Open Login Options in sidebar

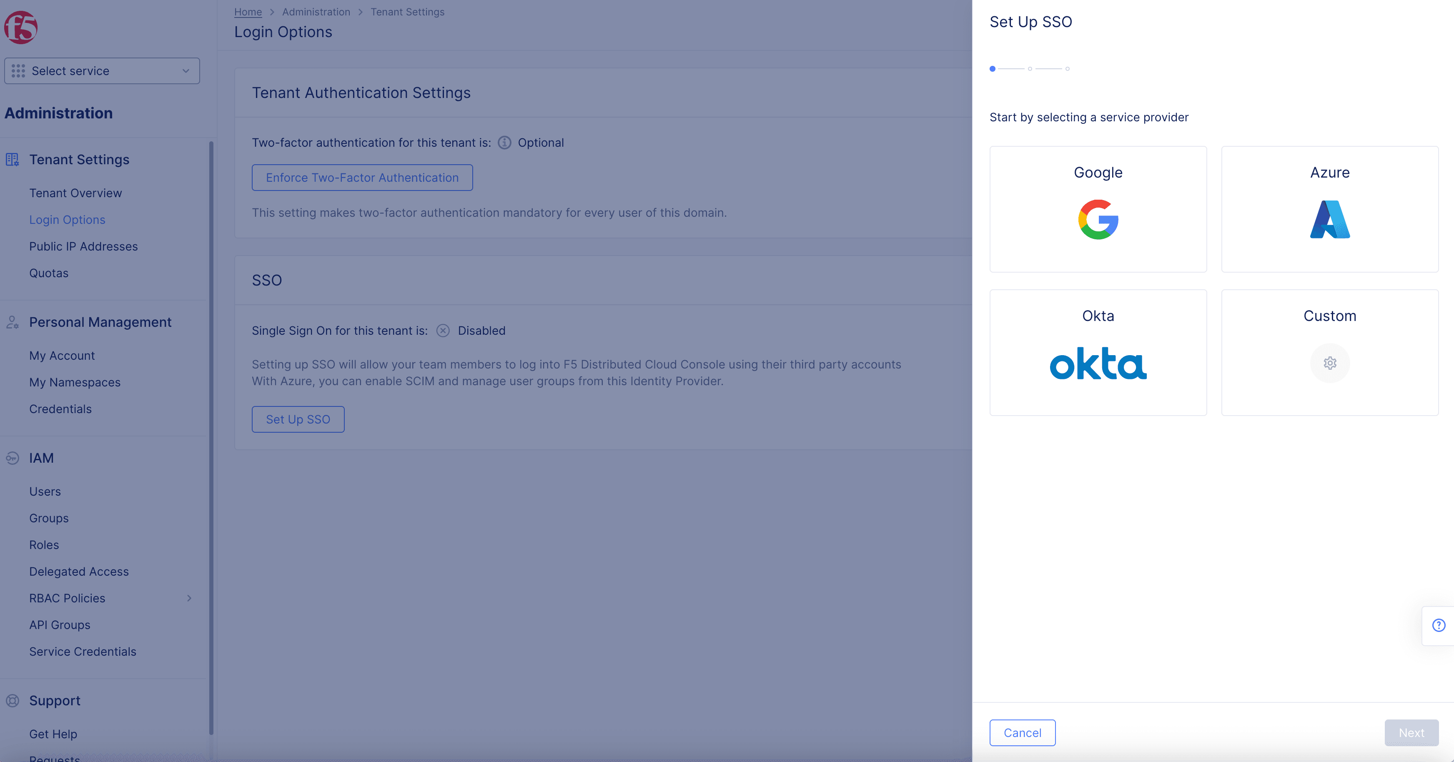click(67, 220)
